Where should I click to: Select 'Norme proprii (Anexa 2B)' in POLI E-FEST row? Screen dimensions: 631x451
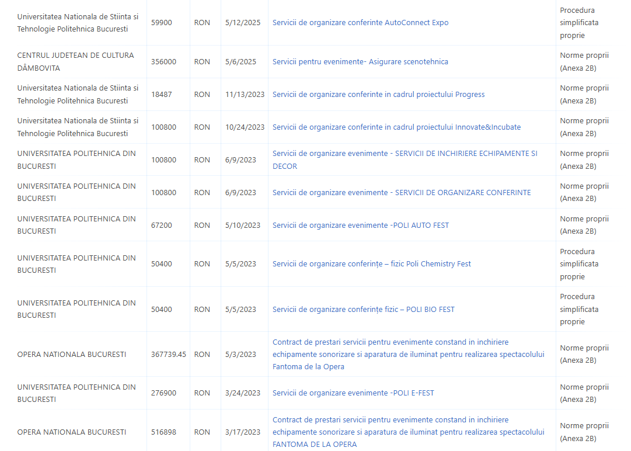[x=584, y=393]
